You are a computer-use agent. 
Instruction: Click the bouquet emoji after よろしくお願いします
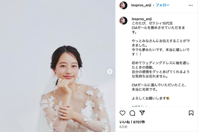point(168,98)
